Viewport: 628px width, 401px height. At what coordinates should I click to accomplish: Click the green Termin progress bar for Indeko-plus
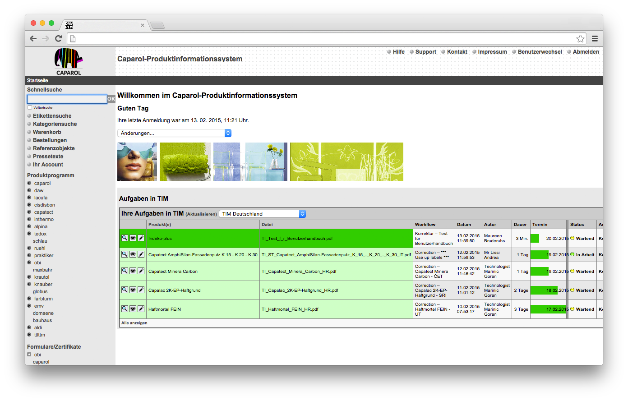tap(535, 238)
